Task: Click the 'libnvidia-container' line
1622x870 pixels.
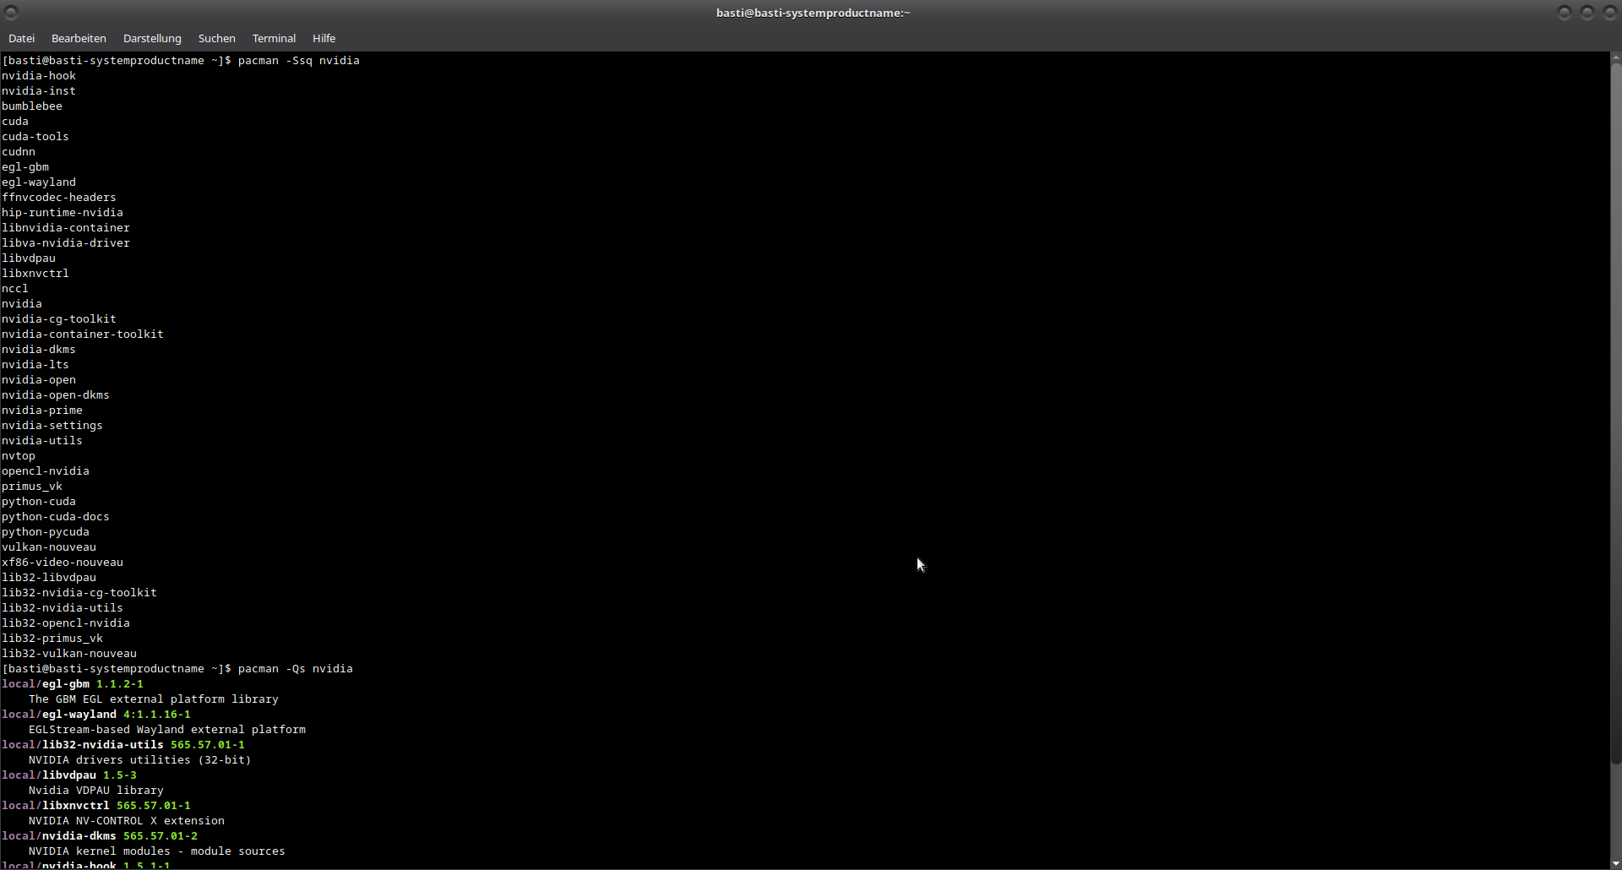Action: tap(66, 228)
